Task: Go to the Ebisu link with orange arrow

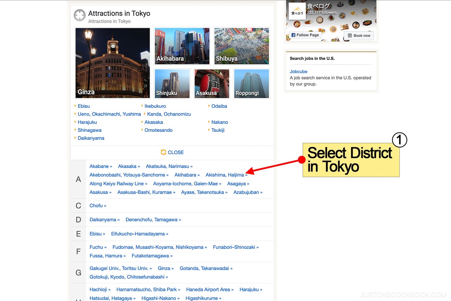Action: pyautogui.click(x=83, y=106)
